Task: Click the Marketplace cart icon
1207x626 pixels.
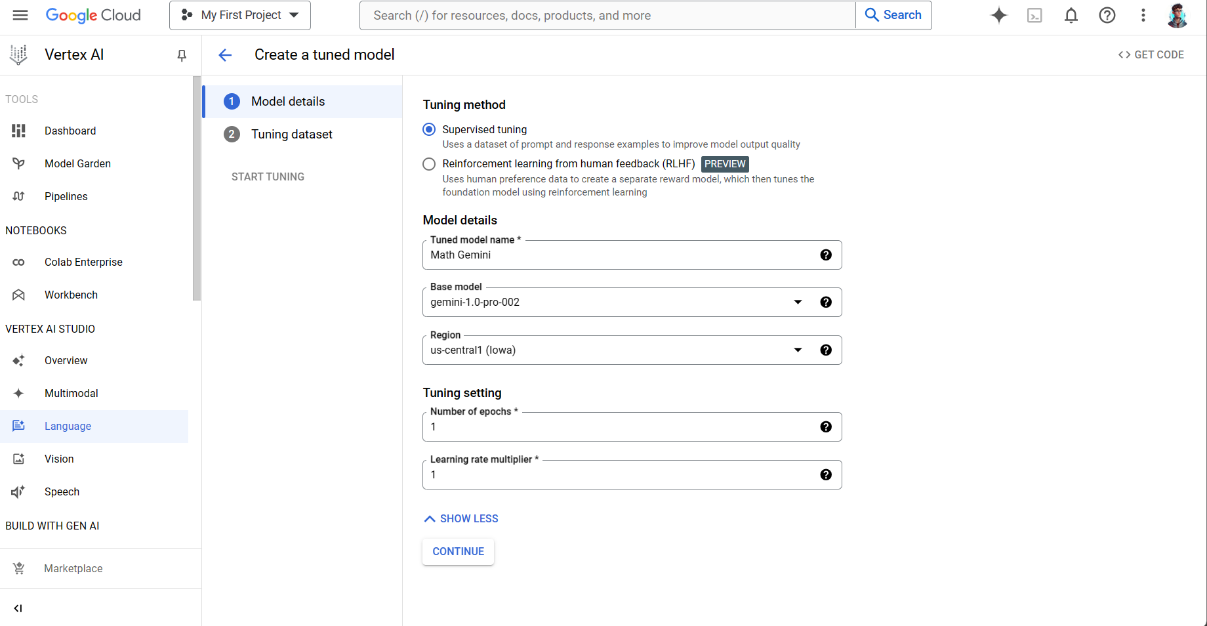Action: point(18,569)
